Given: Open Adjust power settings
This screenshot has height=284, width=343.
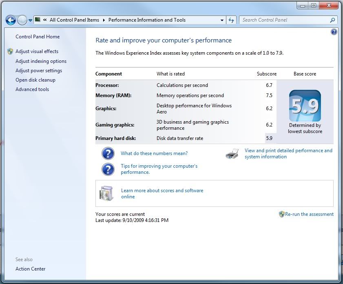Looking at the screenshot, I should click(x=39, y=71).
